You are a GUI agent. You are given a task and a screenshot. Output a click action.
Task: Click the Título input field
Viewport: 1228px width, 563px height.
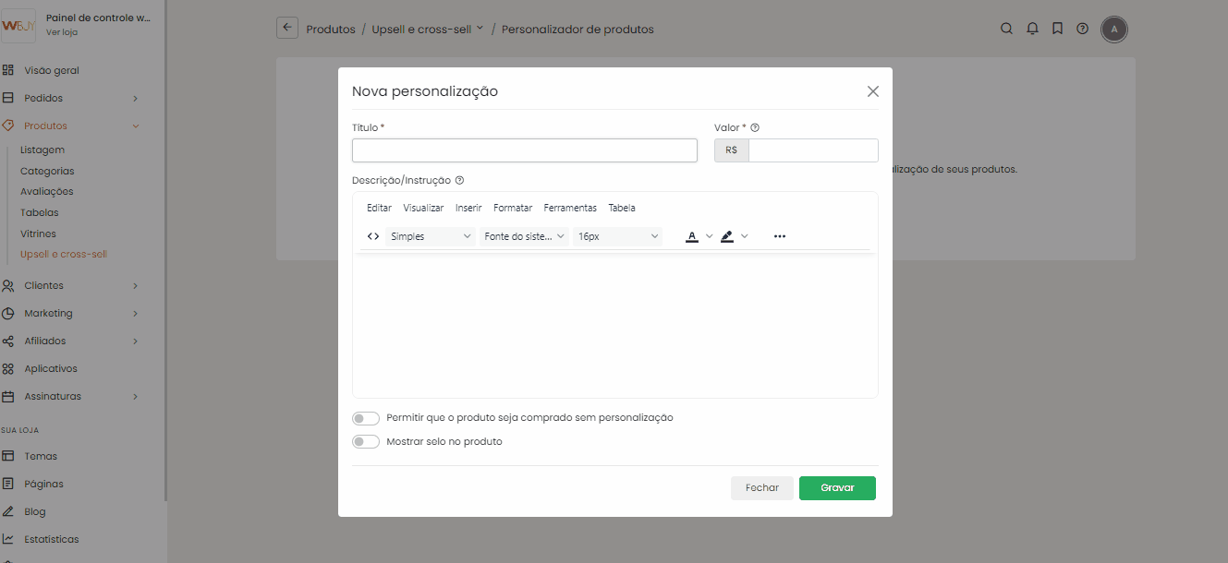(525, 150)
